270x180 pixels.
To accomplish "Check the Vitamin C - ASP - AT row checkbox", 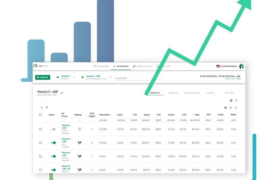I will pyautogui.click(x=40, y=170).
